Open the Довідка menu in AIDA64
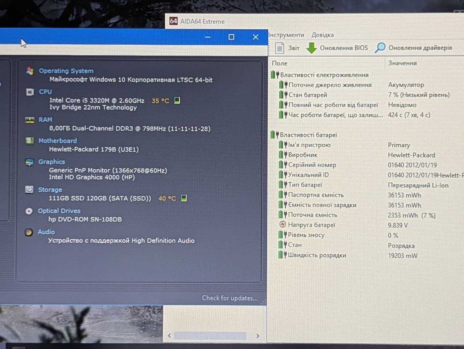The width and height of the screenshot is (464, 349). pyautogui.click(x=322, y=35)
